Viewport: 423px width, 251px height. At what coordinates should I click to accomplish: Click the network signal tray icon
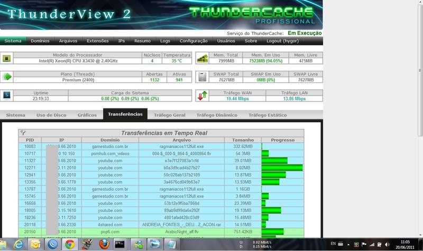click(x=372, y=245)
